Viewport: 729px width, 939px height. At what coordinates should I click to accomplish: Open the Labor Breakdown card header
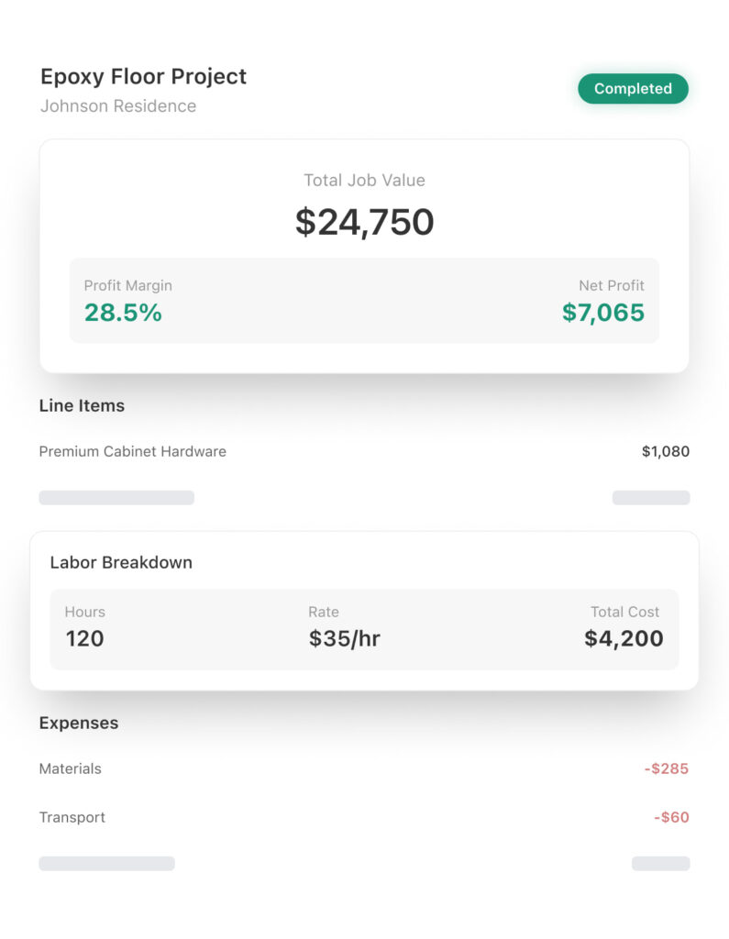121,562
